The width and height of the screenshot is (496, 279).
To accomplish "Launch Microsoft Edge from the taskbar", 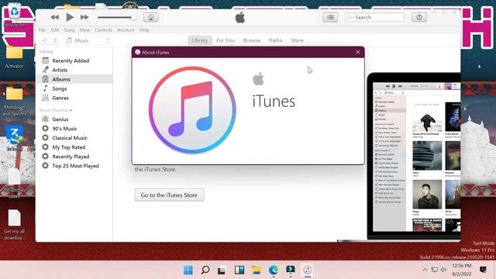I will point(274,270).
